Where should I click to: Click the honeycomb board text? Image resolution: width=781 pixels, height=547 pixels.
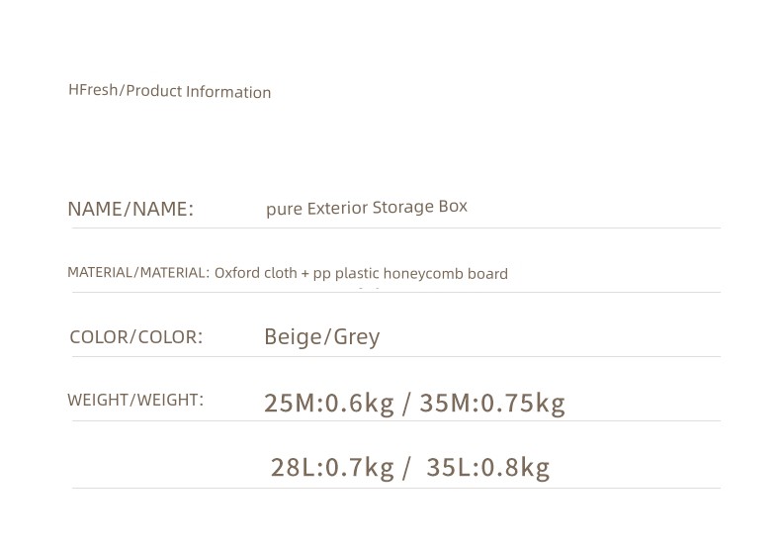click(x=446, y=273)
